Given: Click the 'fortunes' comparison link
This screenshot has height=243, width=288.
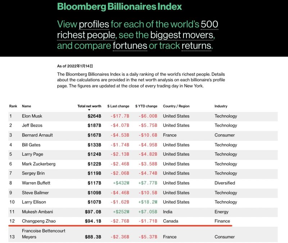Looking at the screenshot, I should coord(130,46).
